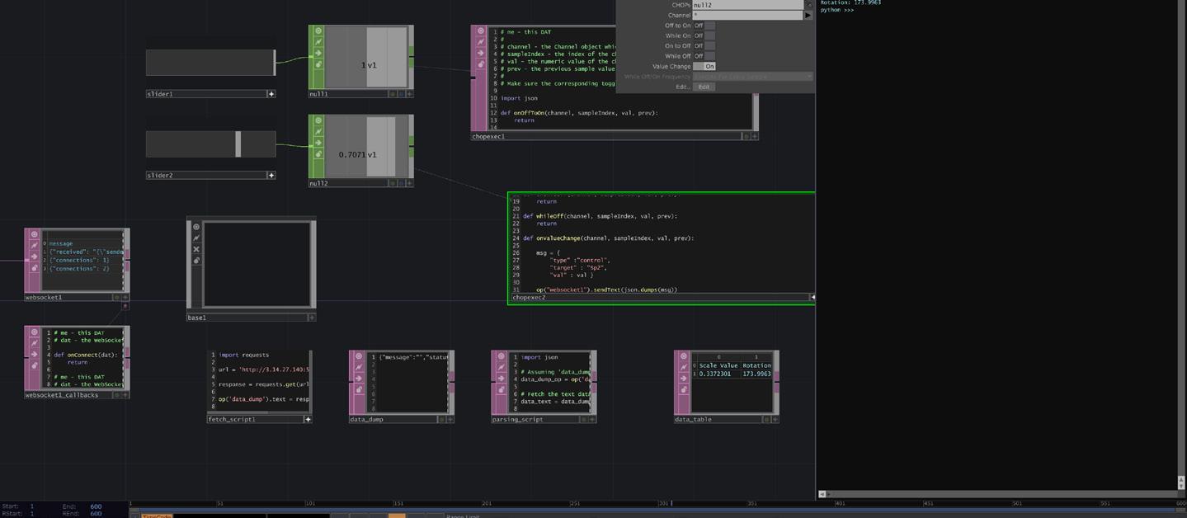This screenshot has width=1187, height=518.
Task: Activate viewer plus button on slider2
Action: (271, 175)
